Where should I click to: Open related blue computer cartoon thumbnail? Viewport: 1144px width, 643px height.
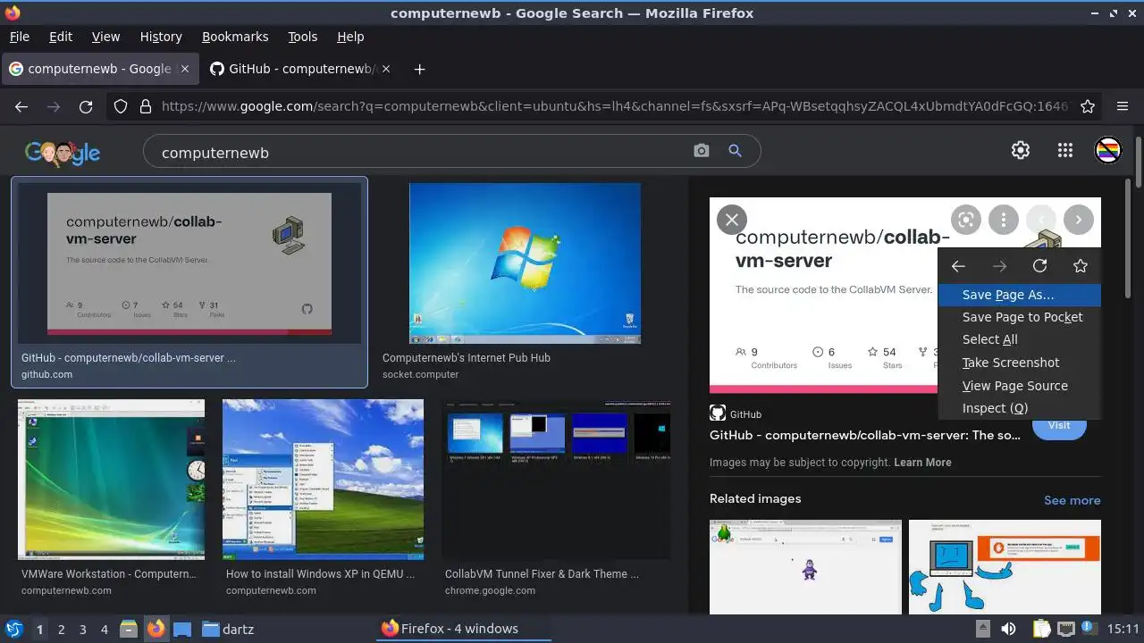(x=1005, y=567)
